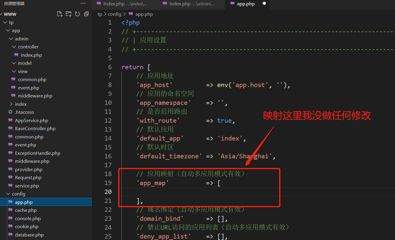This screenshot has width=395, height=240.
Task: Open the explorer more actions ellipsis menu
Action: pos(83,3)
